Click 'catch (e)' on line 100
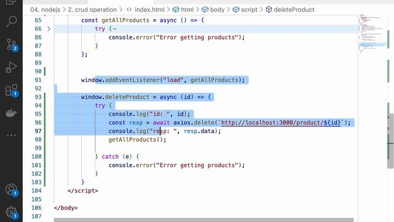Screen dimensions: 394x222 point(116,157)
